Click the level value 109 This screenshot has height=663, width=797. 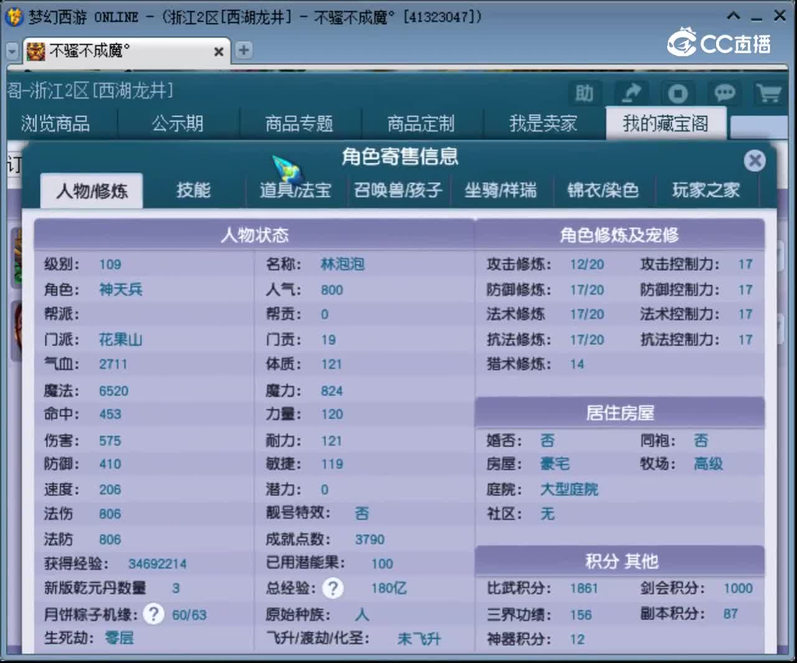[x=110, y=264]
